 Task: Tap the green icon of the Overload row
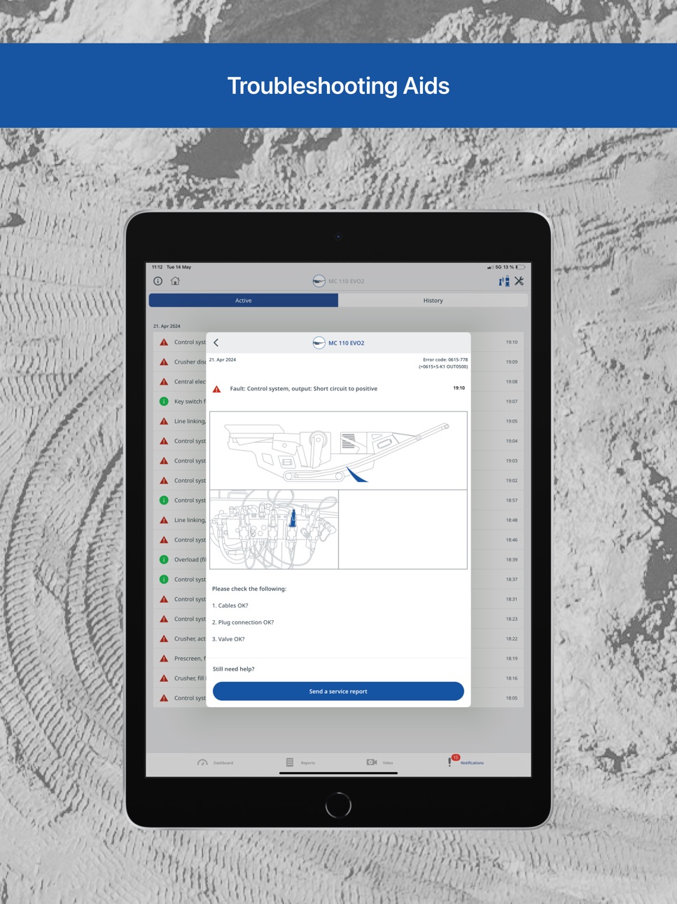[x=164, y=560]
